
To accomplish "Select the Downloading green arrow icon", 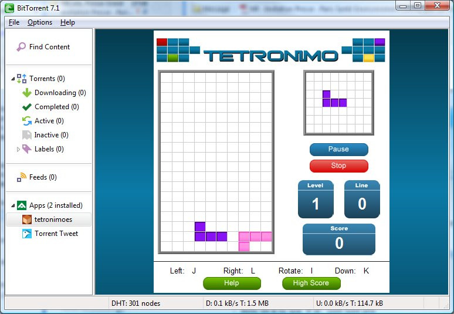I will (27, 93).
